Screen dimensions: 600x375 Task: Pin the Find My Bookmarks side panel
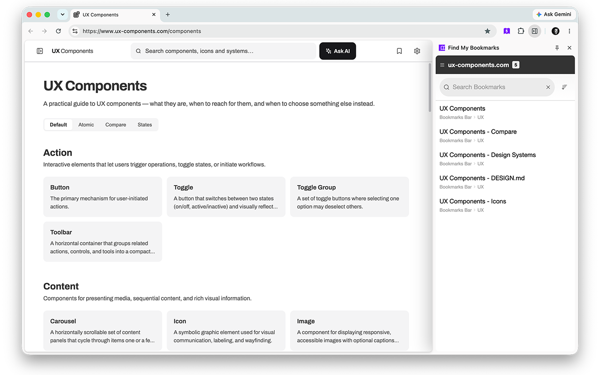point(557,48)
